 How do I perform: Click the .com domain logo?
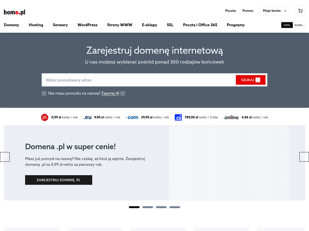(132, 118)
